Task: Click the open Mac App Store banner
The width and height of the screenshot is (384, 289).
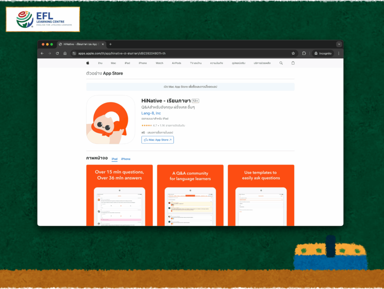Action: (x=190, y=87)
